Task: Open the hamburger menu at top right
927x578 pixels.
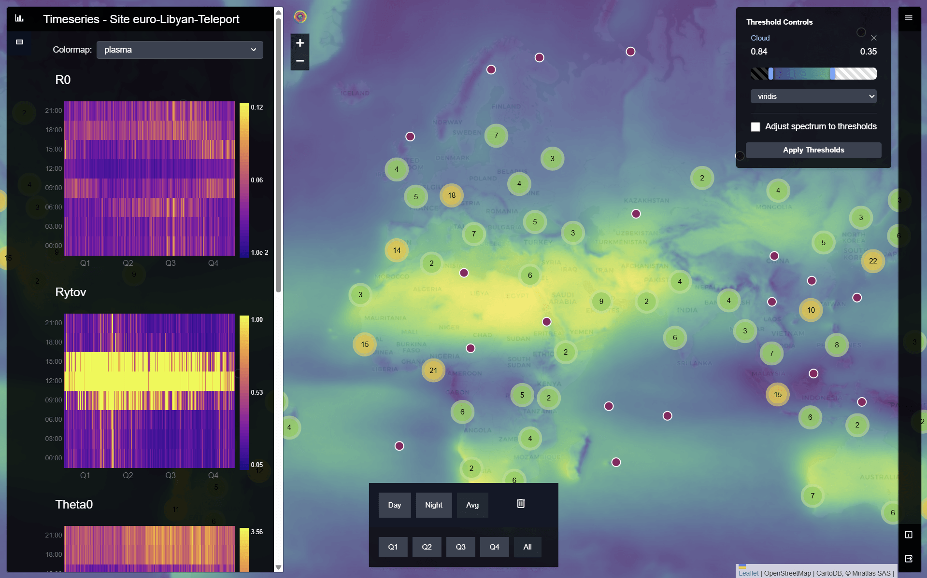Action: (x=909, y=18)
